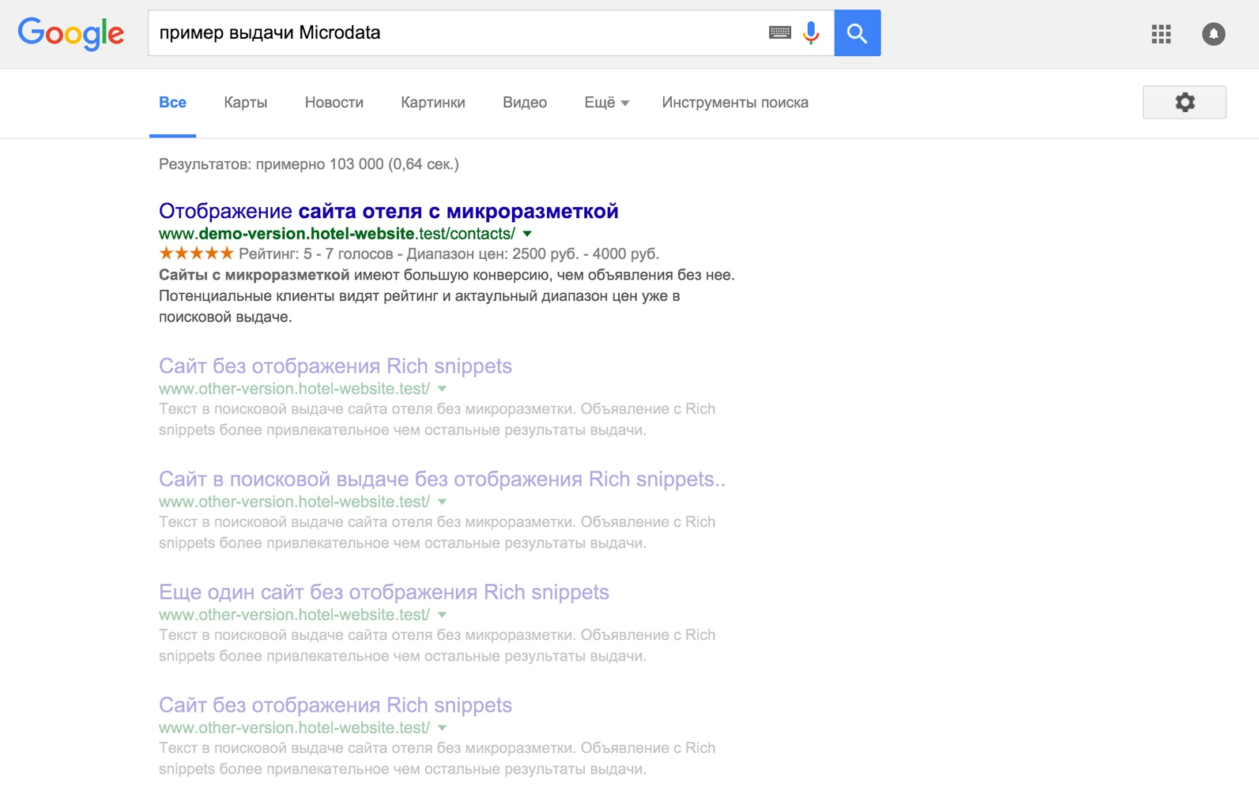Open the Видео tab
The height and width of the screenshot is (790, 1259).
click(525, 103)
